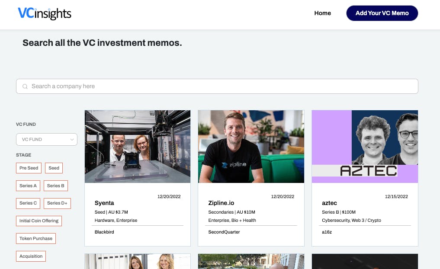440x269 pixels.
Task: Toggle the Series D+ stage filter
Action: click(x=57, y=203)
